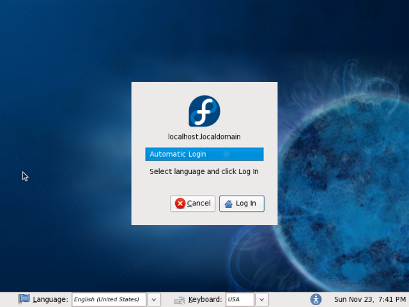
Task: Click the flag icon beside Language
Action: pyautogui.click(x=24, y=299)
